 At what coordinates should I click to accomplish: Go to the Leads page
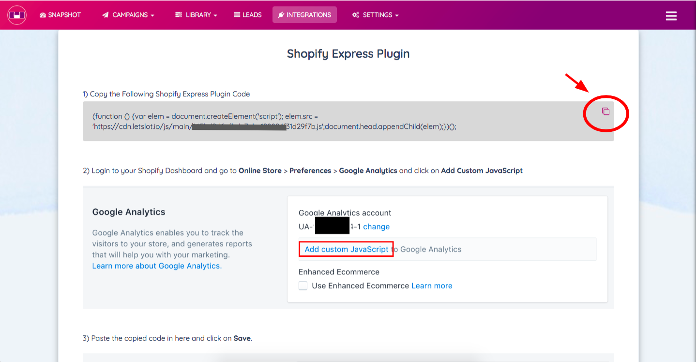tap(248, 15)
